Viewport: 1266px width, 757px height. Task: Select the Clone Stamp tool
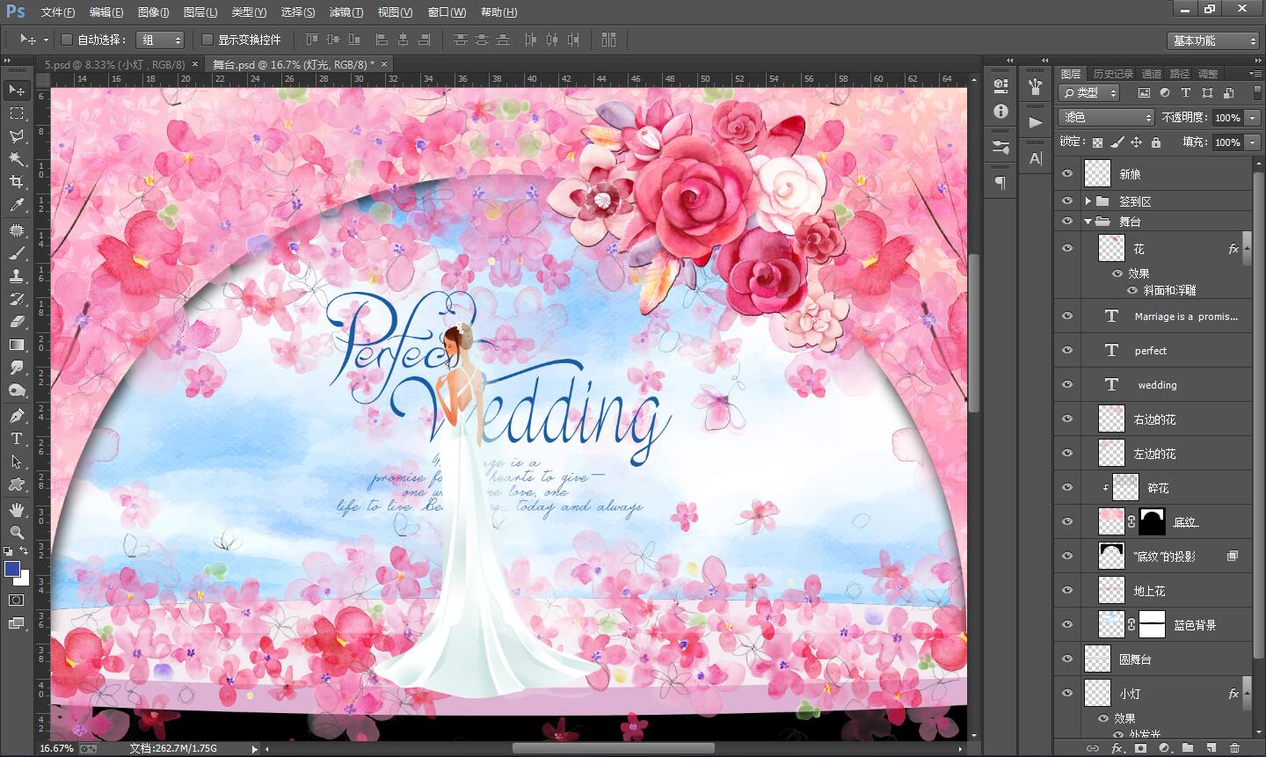click(16, 276)
